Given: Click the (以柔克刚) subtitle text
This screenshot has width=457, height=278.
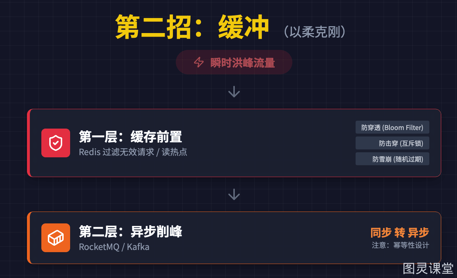Looking at the screenshot, I should point(315,32).
